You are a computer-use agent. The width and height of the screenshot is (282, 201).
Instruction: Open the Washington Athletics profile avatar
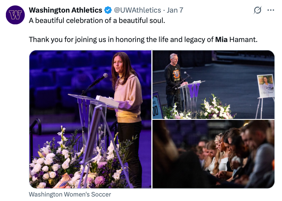15,15
